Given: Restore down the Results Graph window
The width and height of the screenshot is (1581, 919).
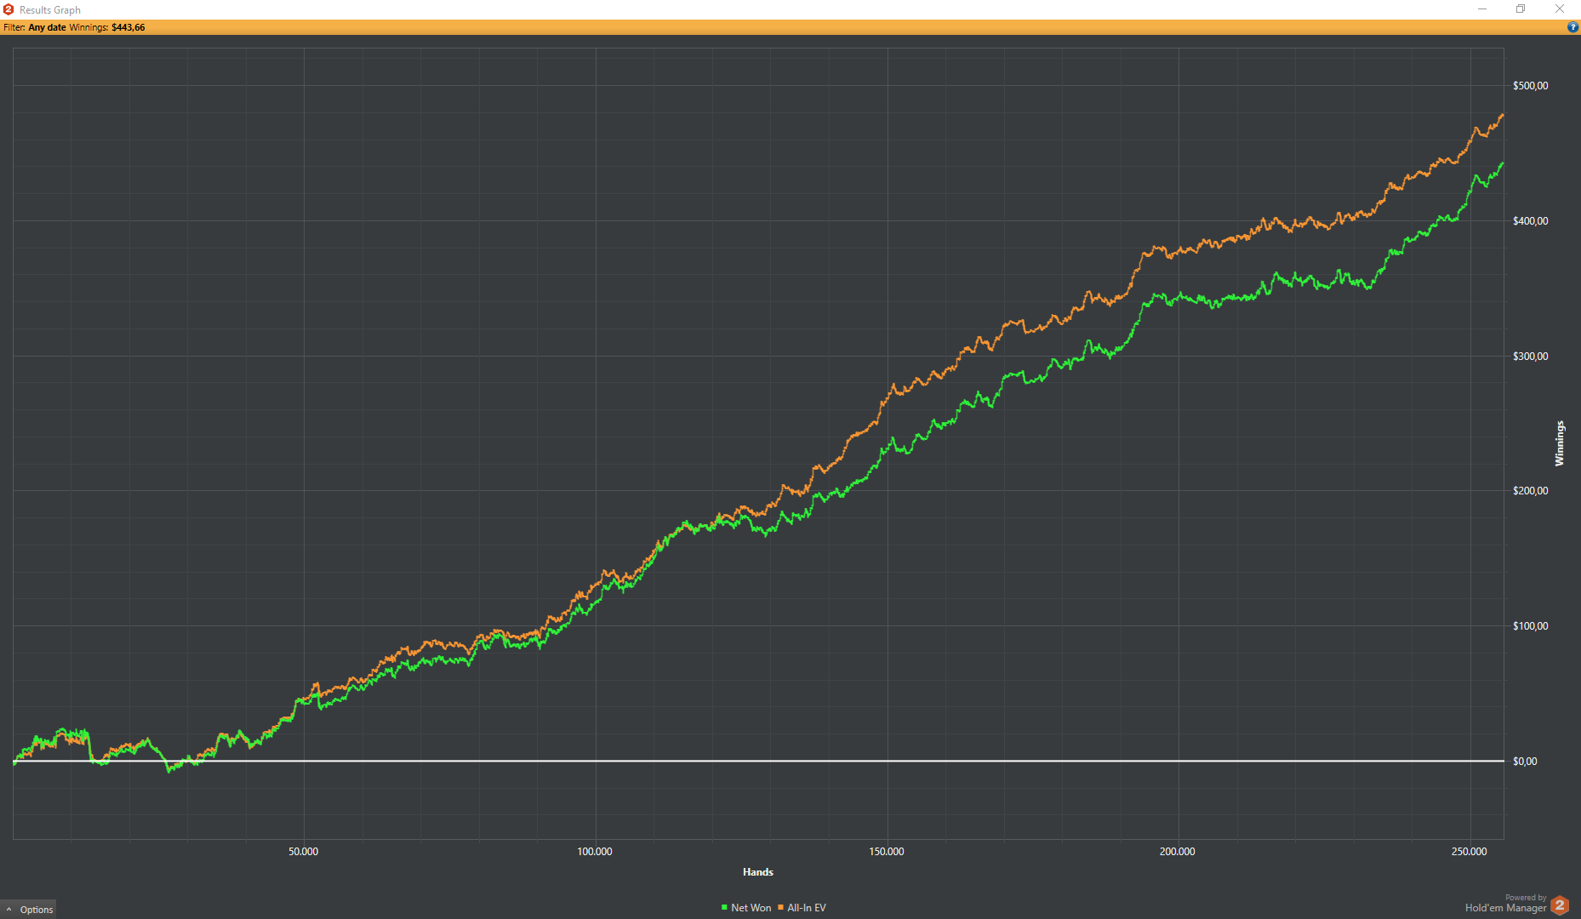Looking at the screenshot, I should pyautogui.click(x=1521, y=9).
